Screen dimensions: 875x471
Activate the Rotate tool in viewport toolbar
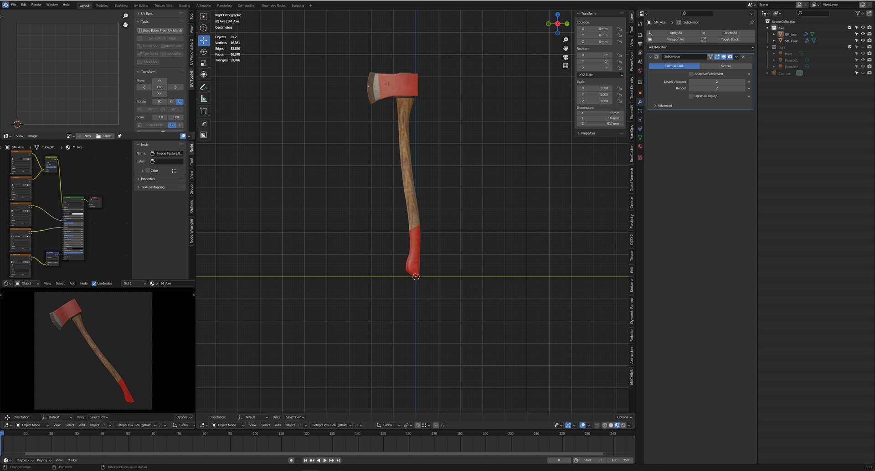(204, 52)
